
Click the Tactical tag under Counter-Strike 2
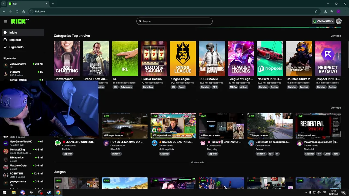pos(304,87)
